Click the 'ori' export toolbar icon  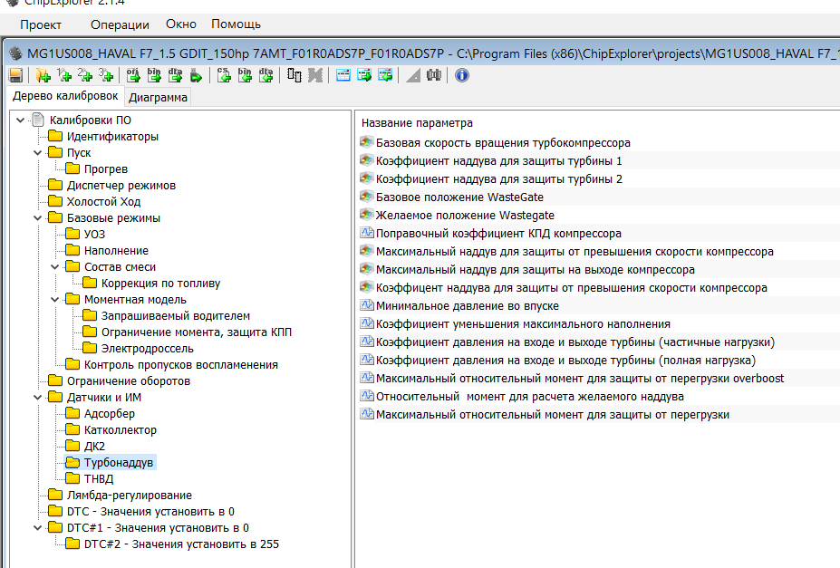pos(132,75)
